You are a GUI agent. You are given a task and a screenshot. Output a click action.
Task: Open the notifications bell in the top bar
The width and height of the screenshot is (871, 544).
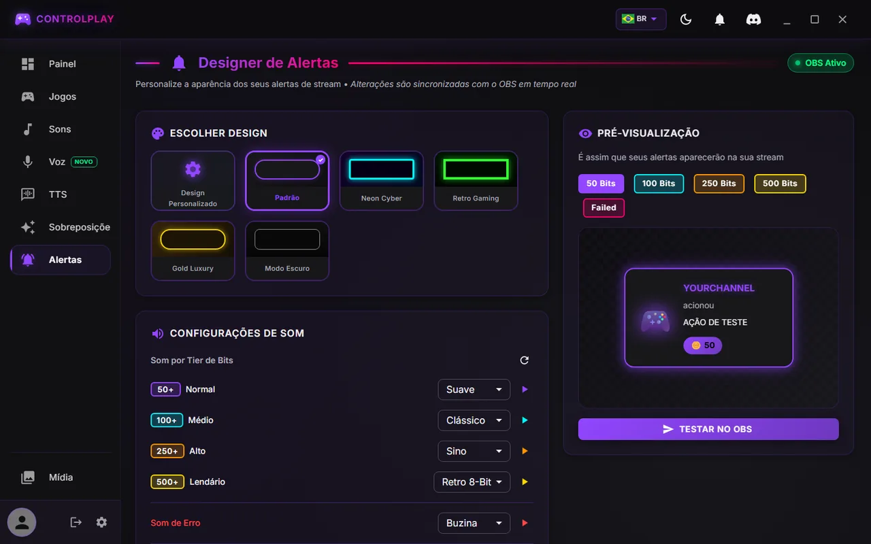point(719,19)
